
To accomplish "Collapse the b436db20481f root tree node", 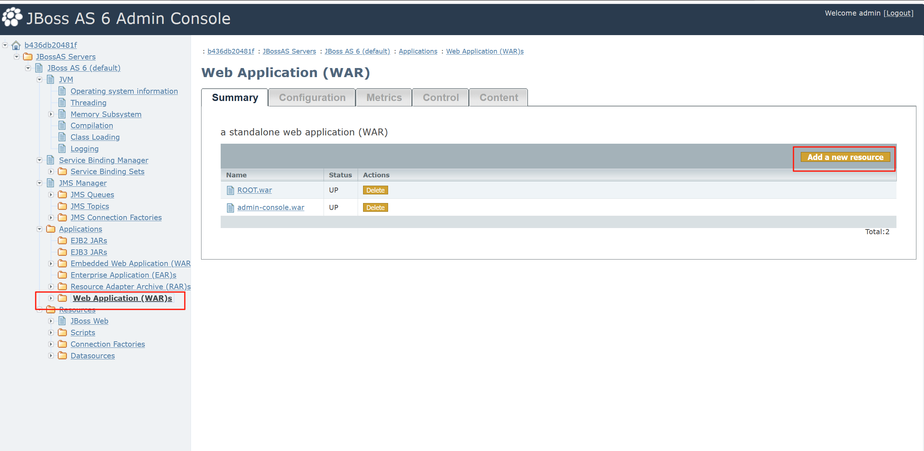I will (x=5, y=45).
